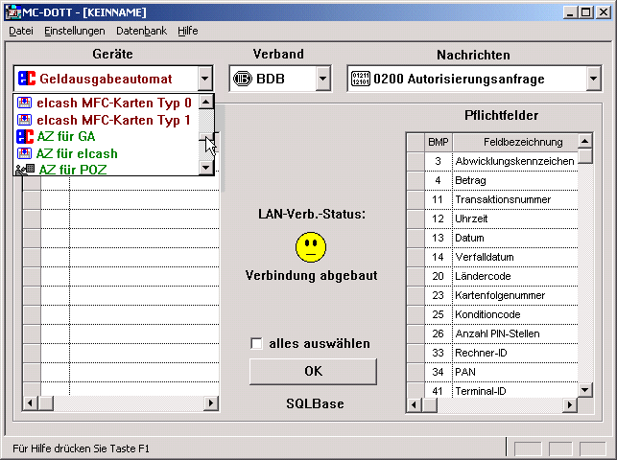Enable the alles auswählen checkbox
The image size is (617, 460).
(x=256, y=343)
